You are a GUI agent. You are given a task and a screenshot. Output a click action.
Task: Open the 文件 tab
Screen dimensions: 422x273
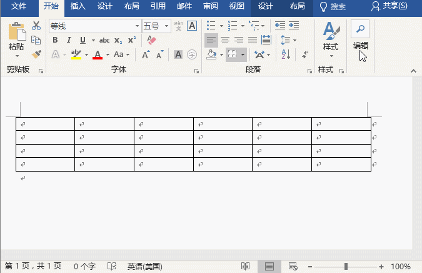pyautogui.click(x=19, y=6)
